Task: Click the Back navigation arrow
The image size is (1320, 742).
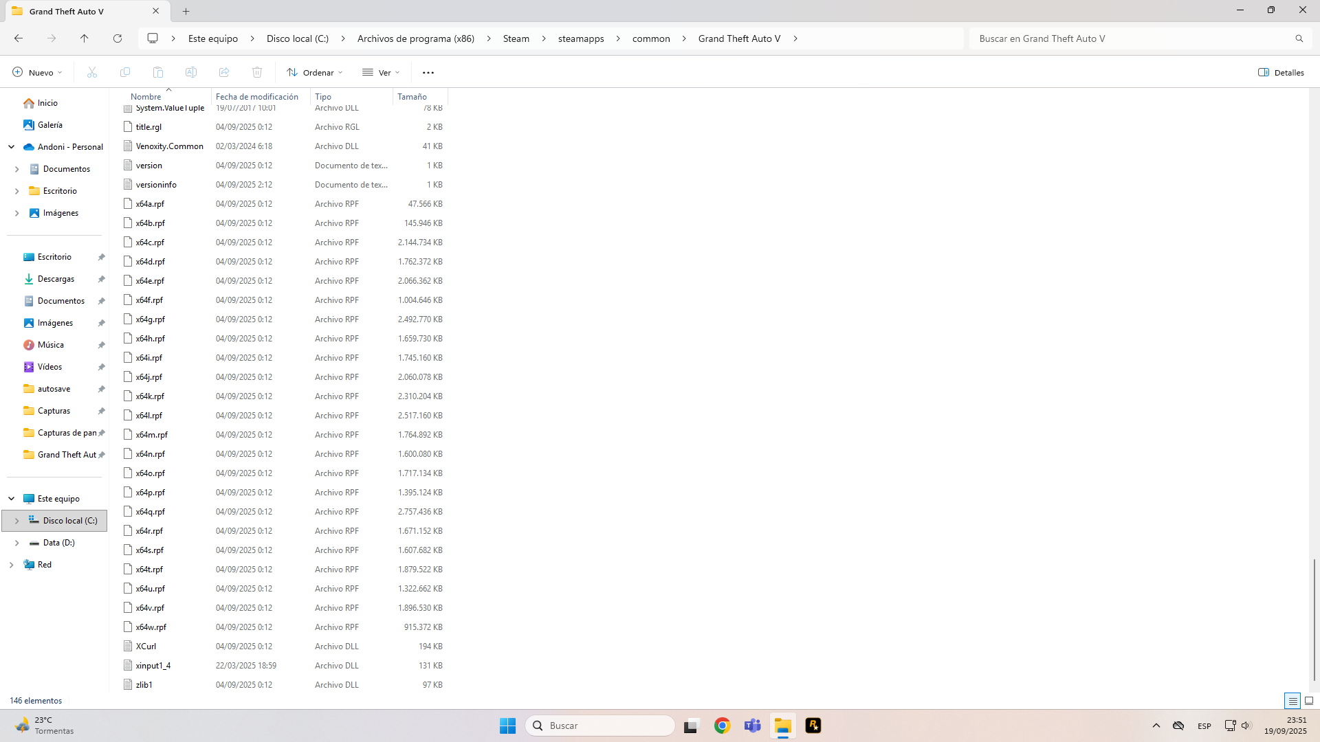Action: (x=19, y=38)
